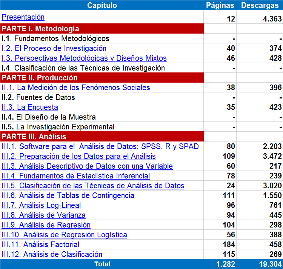Image resolution: width=283 pixels, height=269 pixels.
Task: Click the III.11 Análisis Factorial link
Action: tap(40, 244)
